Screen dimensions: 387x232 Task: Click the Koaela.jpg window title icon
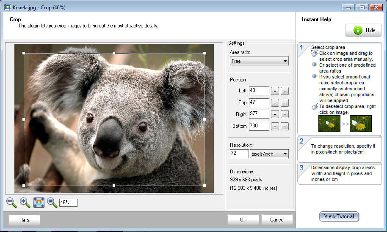point(7,8)
